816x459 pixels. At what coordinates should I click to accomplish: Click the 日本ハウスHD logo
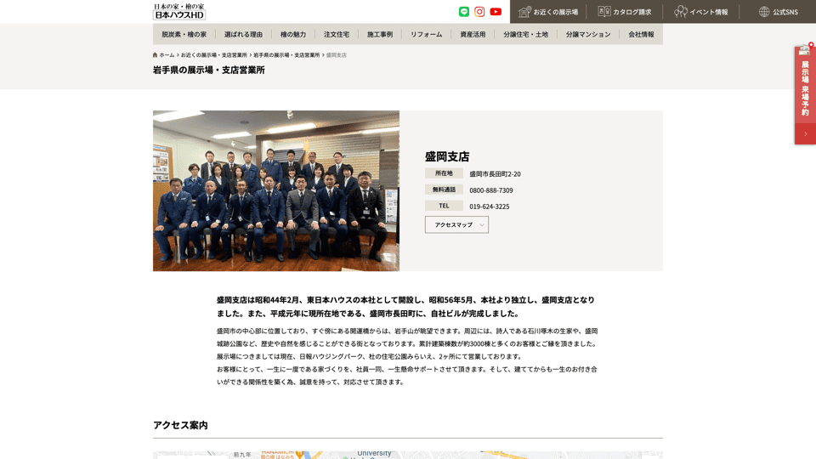pos(179,11)
